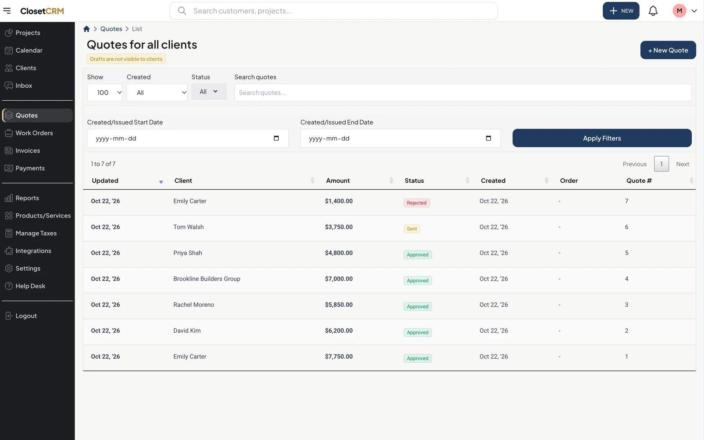Click the search magnifier icon
This screenshot has width=704, height=440.
(182, 11)
